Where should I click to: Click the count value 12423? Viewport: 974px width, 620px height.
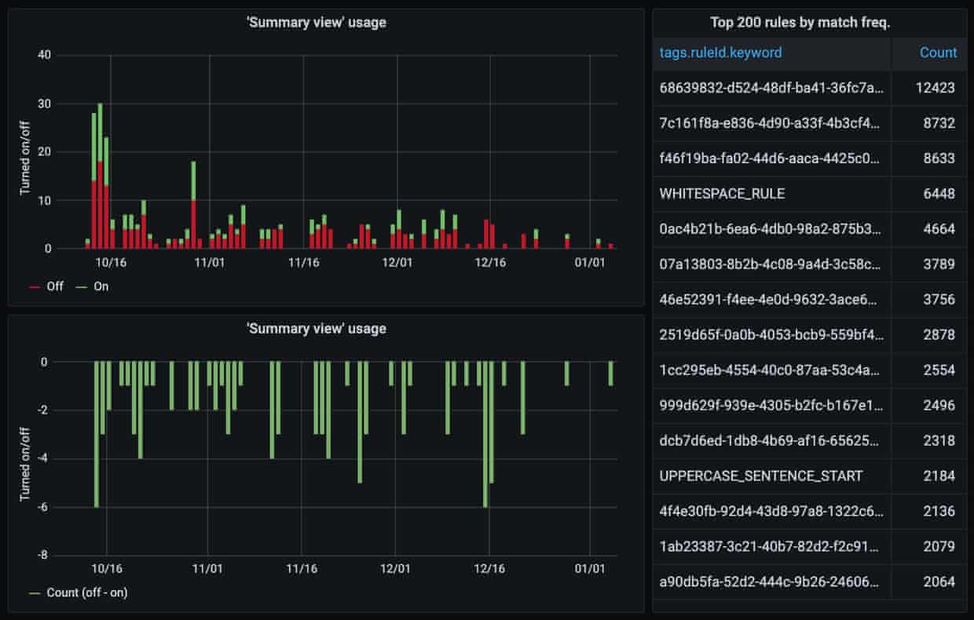[935, 87]
